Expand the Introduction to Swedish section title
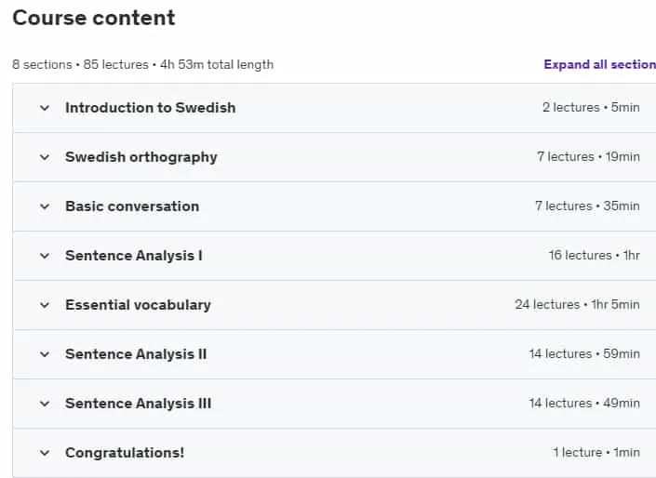The height and width of the screenshot is (478, 656). coord(150,108)
